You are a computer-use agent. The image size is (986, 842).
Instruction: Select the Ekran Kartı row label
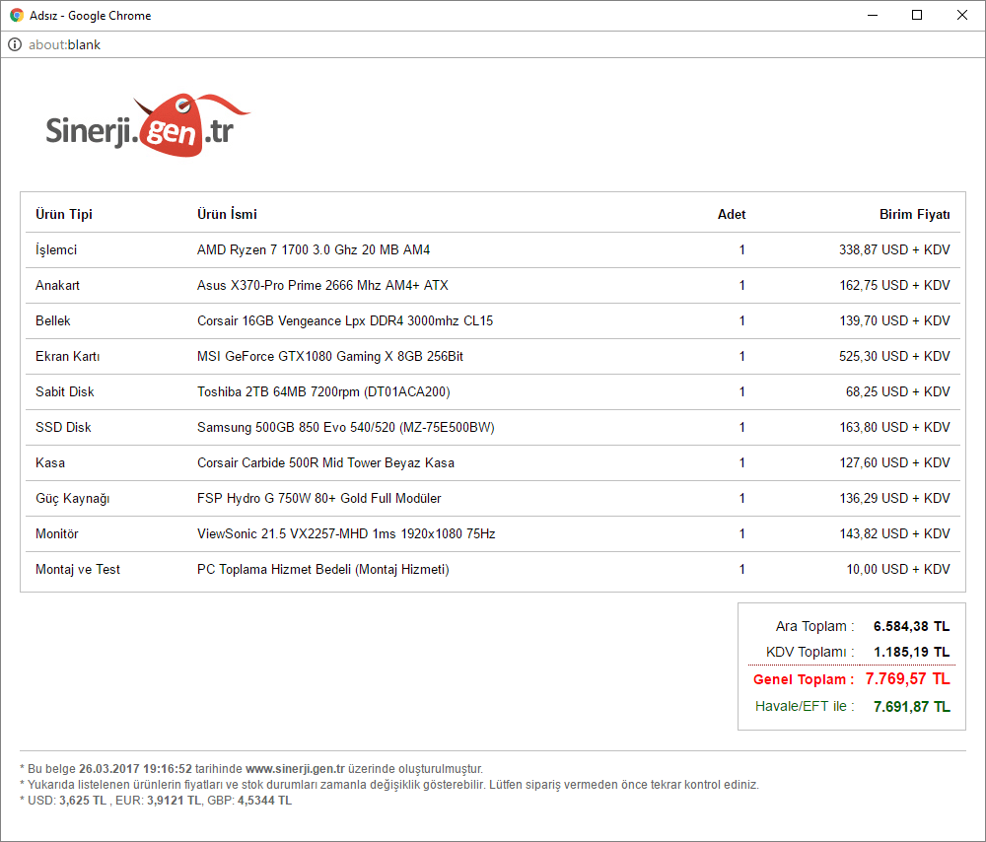pos(67,357)
